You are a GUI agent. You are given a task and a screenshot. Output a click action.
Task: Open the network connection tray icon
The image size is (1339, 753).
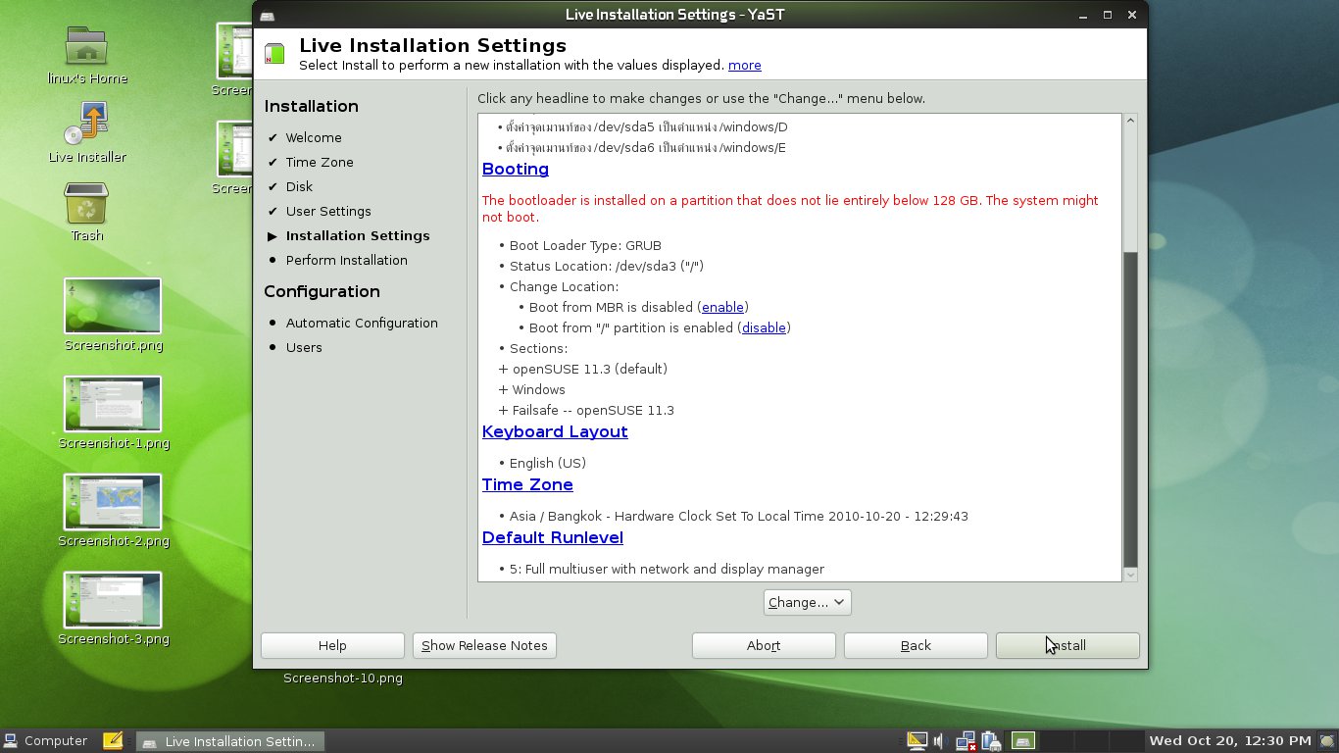[966, 741]
